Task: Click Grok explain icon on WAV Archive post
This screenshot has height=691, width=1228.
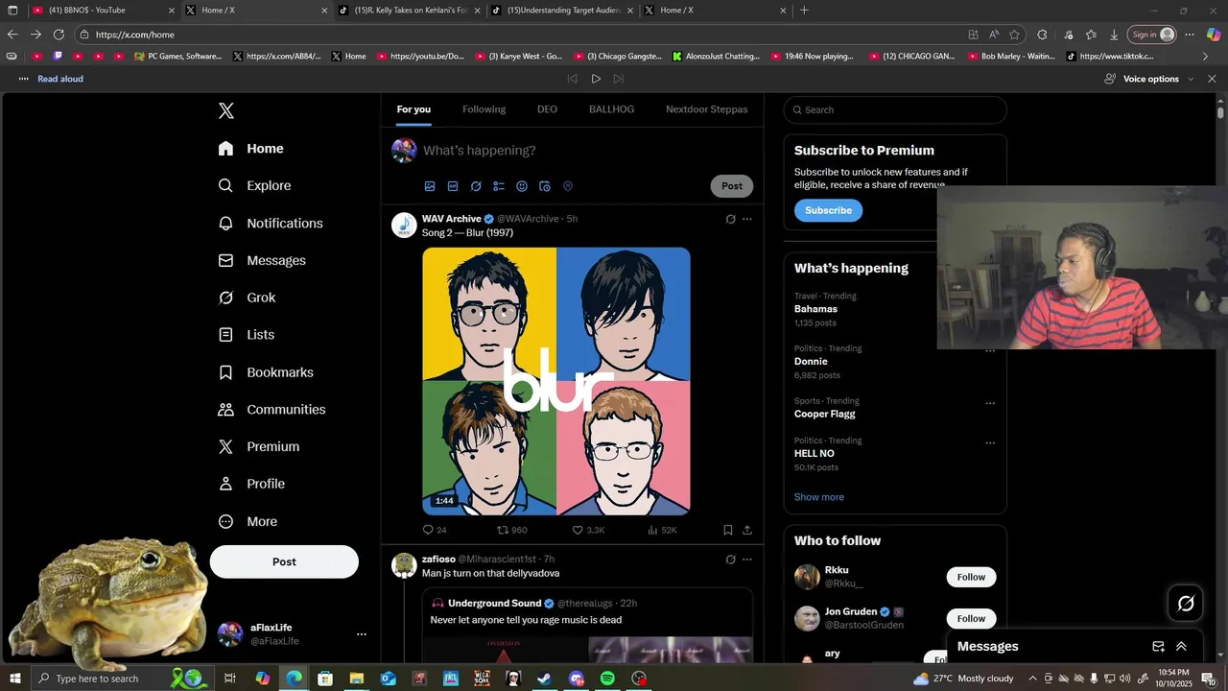Action: point(730,219)
